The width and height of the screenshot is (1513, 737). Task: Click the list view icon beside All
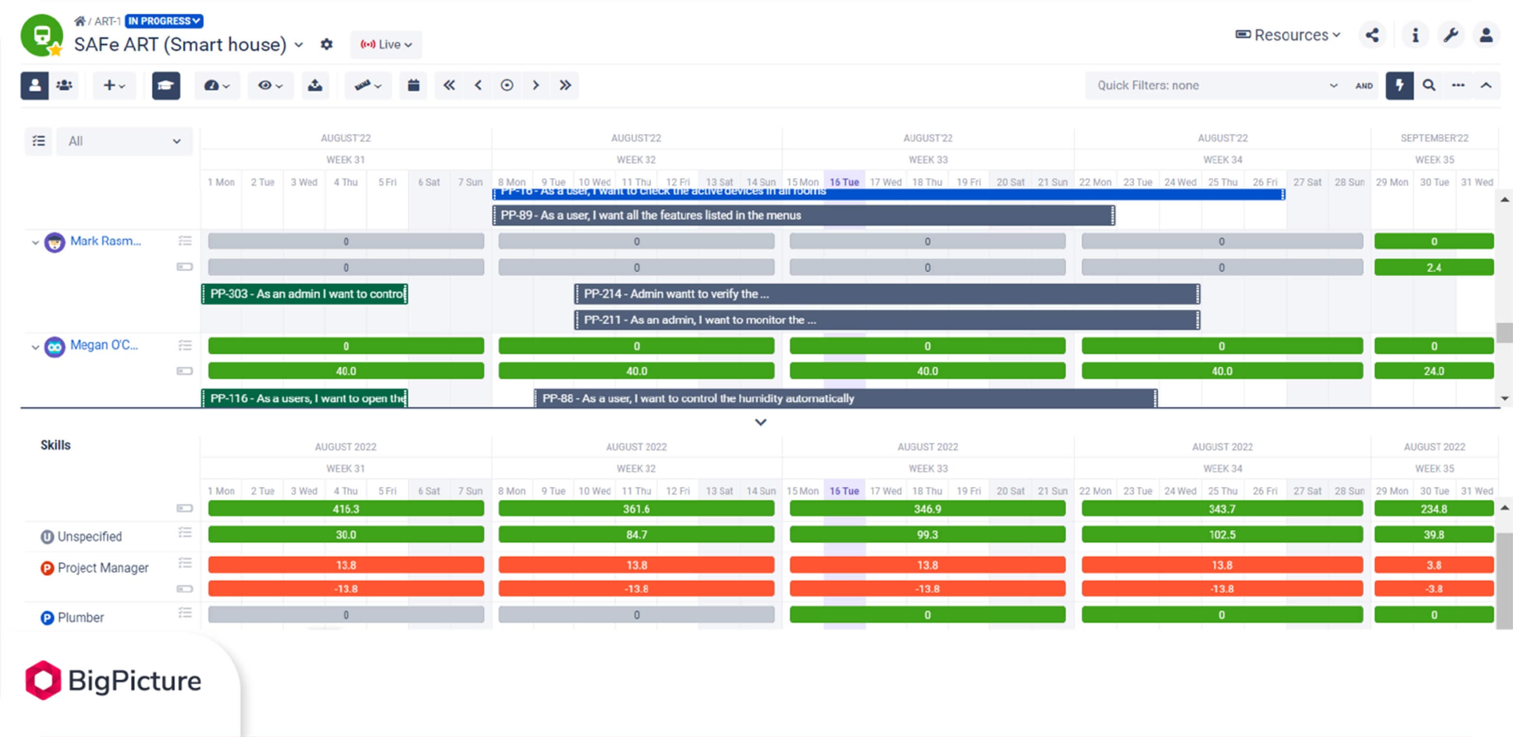pyautogui.click(x=39, y=142)
